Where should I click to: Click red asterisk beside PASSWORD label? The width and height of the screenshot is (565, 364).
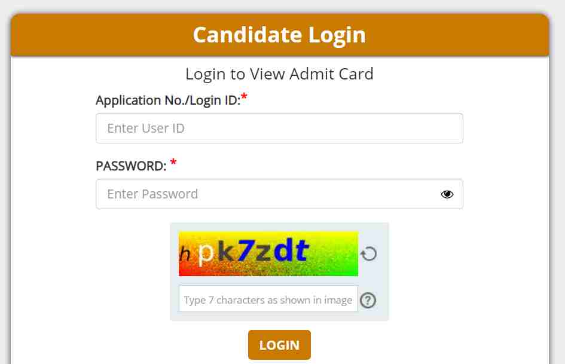point(173,164)
